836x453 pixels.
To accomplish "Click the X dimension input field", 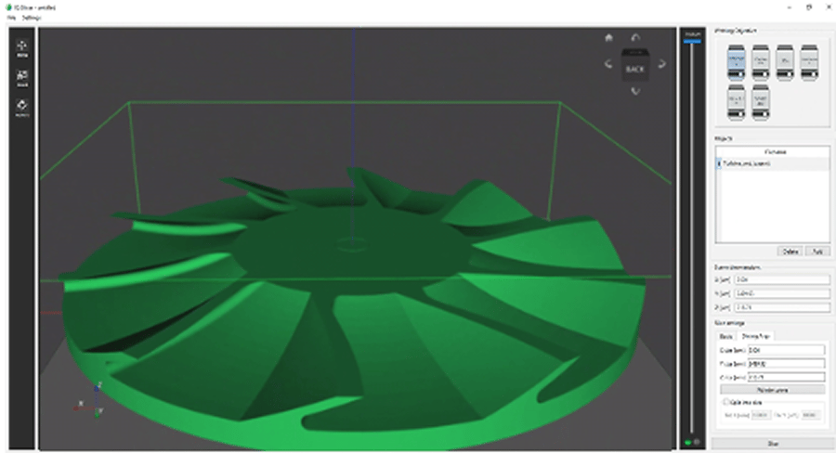I will tap(781, 279).
